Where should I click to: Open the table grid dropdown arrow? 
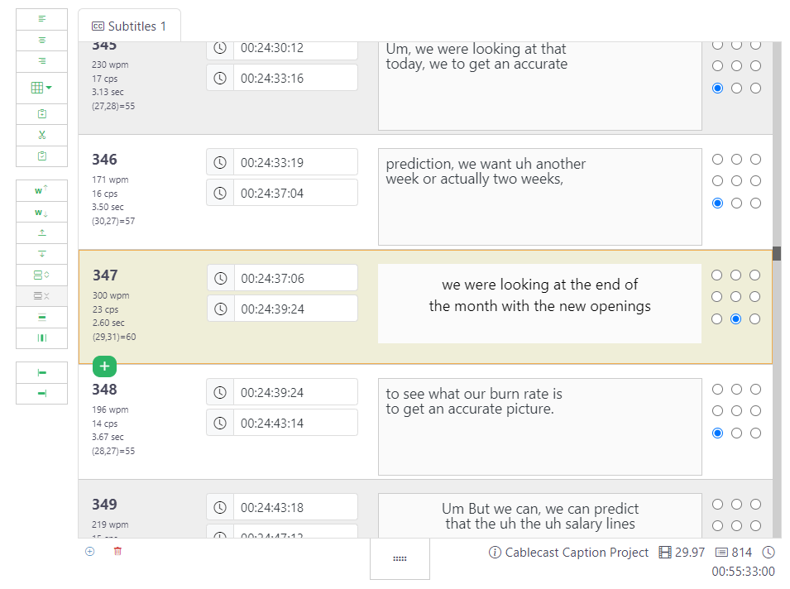[x=50, y=87]
